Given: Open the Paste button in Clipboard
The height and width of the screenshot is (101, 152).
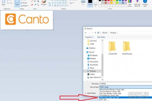Looking at the screenshot, I should pos(4,4).
